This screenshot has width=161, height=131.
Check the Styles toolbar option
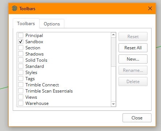(x=21, y=72)
